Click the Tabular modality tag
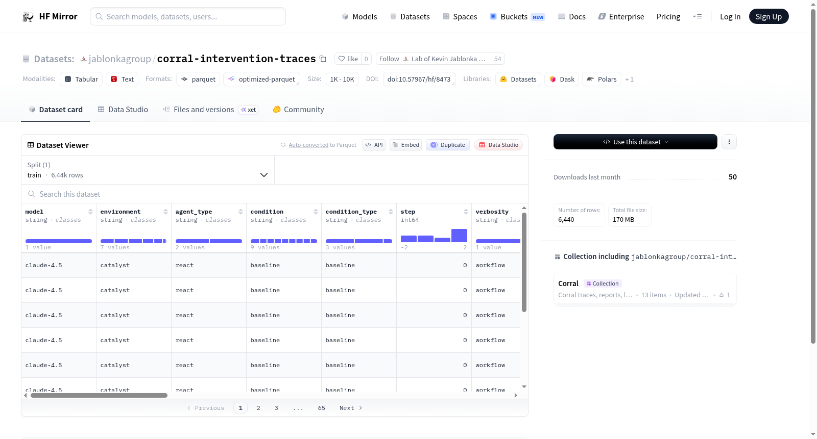The image size is (817, 439). click(81, 79)
